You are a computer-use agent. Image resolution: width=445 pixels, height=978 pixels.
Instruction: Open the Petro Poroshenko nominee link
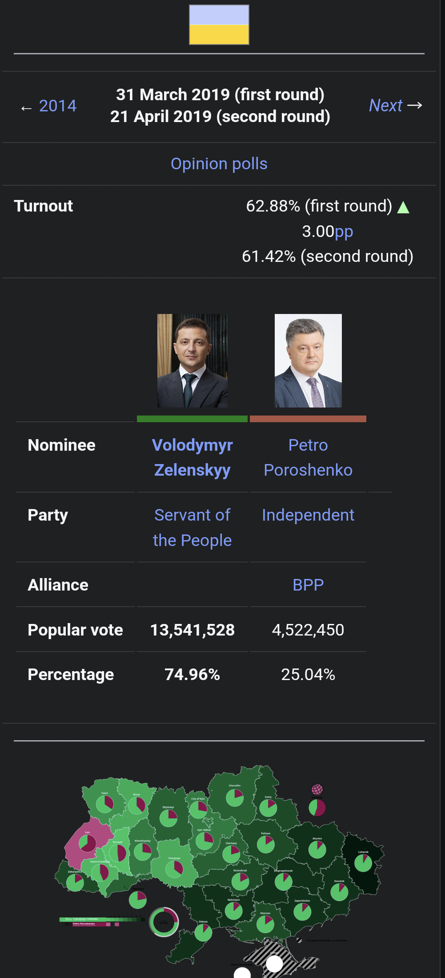[x=308, y=457]
